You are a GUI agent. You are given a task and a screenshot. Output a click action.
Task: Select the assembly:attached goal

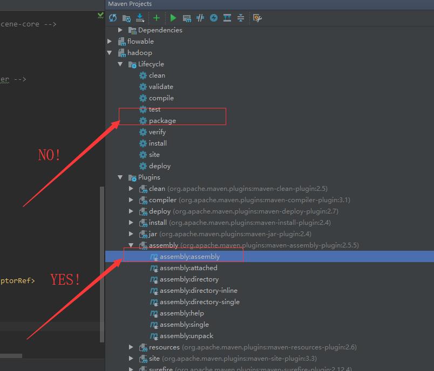188,268
